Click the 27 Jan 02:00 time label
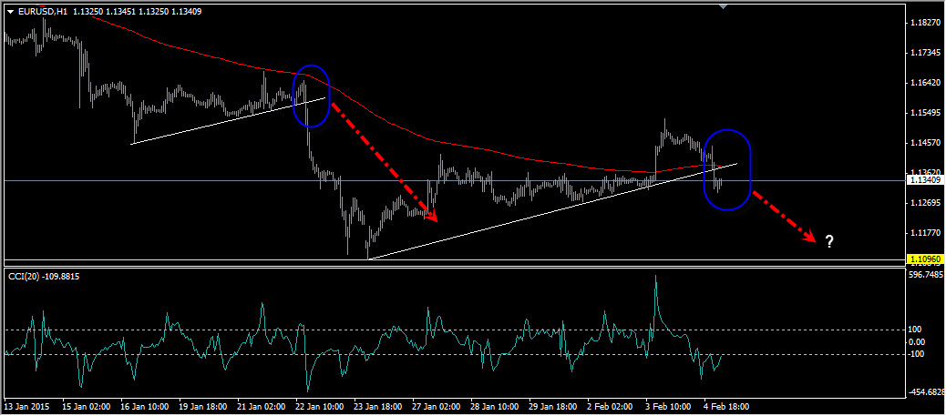 [x=437, y=406]
